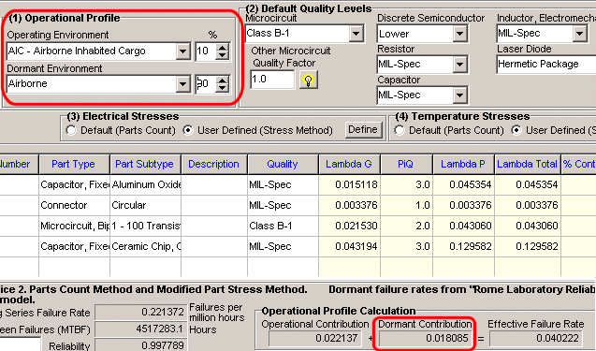Screen dimensions: 596x351
Task: Click the Other Microcircuit Quality Factor field
Action: pyautogui.click(x=272, y=80)
